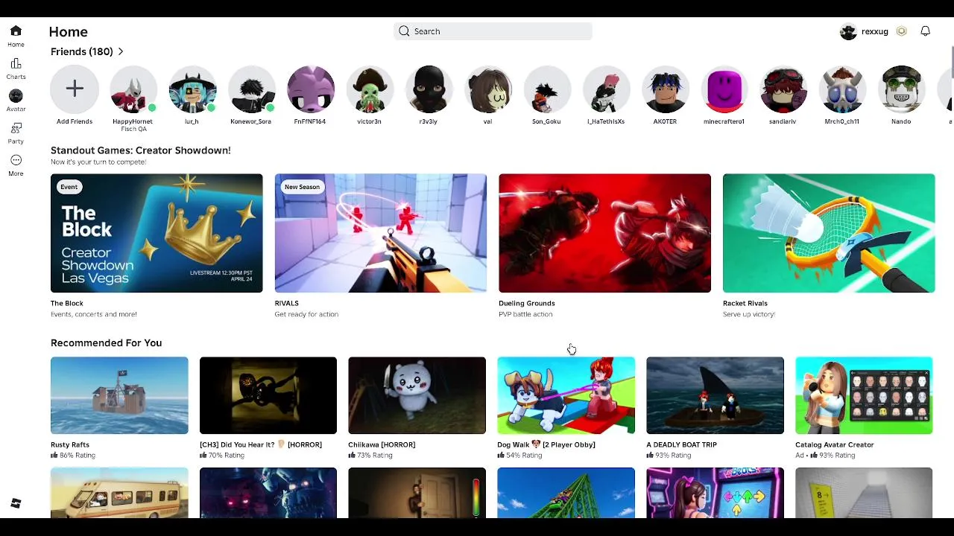954x536 pixels.
Task: Click the Rusty Rafts title text
Action: [x=70, y=444]
